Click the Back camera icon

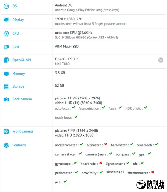(6, 99)
